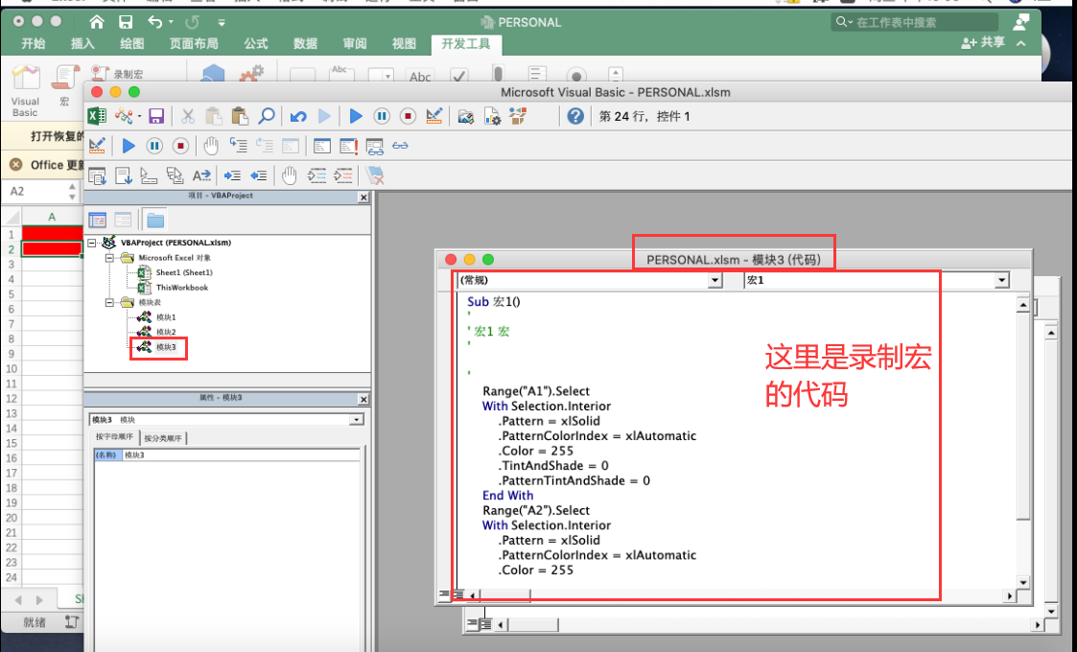Click the Complete Word icon
Screen dimensions: 1077x652
click(201, 176)
